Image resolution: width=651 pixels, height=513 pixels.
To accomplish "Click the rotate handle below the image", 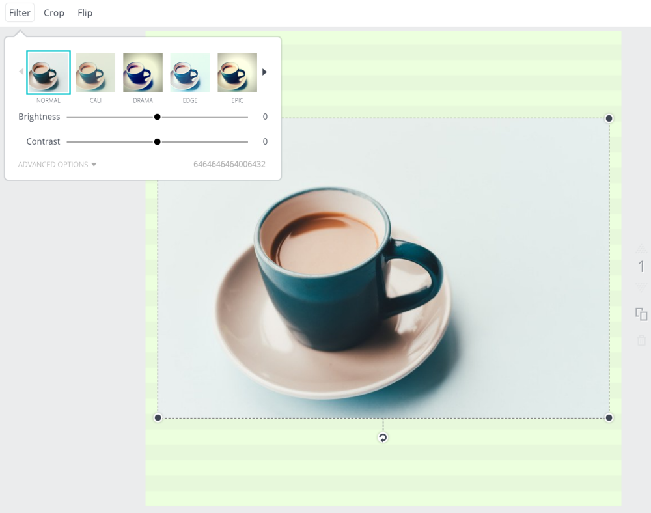I will (383, 437).
